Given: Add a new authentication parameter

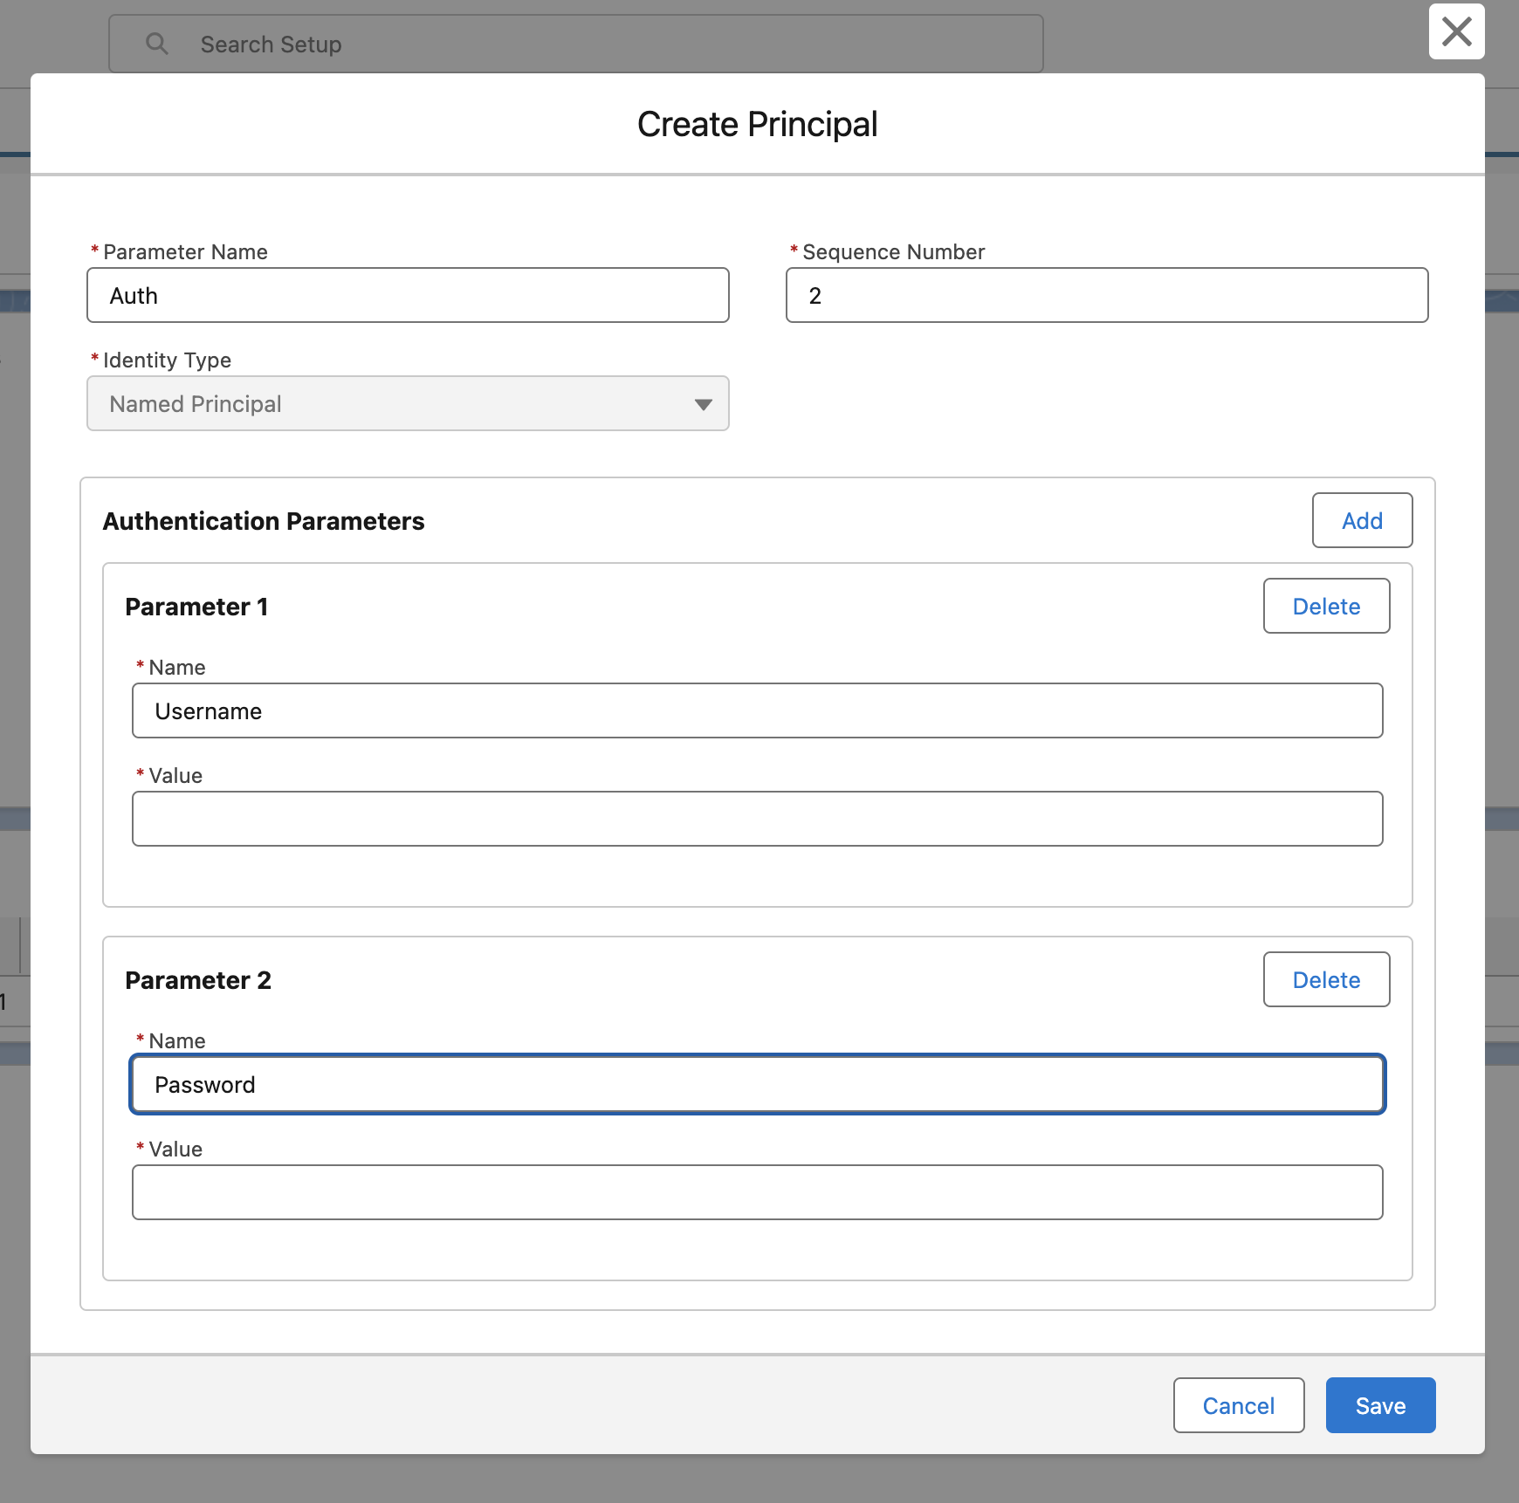Looking at the screenshot, I should pos(1362,521).
